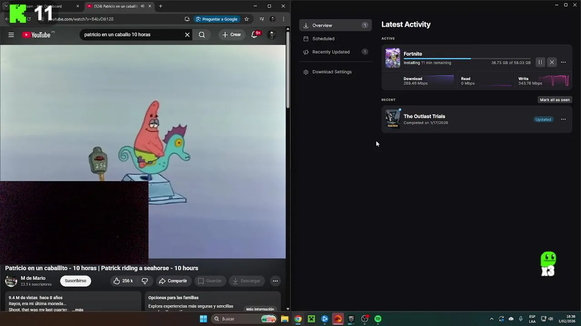
Task: Open a new Chrome tab
Action: pyautogui.click(x=160, y=6)
